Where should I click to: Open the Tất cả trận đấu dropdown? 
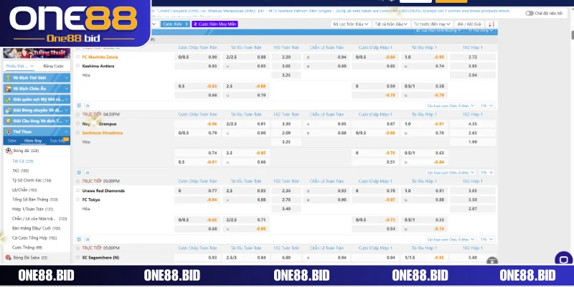coord(391,24)
